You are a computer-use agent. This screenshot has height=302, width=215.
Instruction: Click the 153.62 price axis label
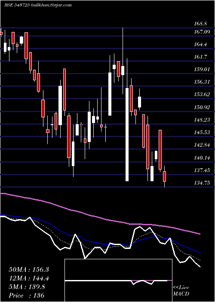coord(202,94)
